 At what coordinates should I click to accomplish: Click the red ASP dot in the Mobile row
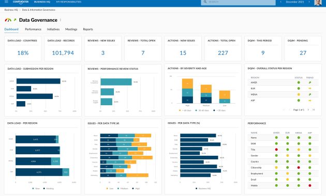pos(310,186)
